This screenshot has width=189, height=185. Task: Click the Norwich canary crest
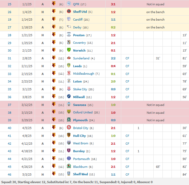click(x=69, y=50)
